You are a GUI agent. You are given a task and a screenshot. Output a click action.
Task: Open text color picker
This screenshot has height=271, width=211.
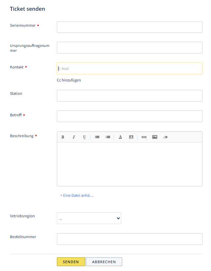[x=120, y=137]
